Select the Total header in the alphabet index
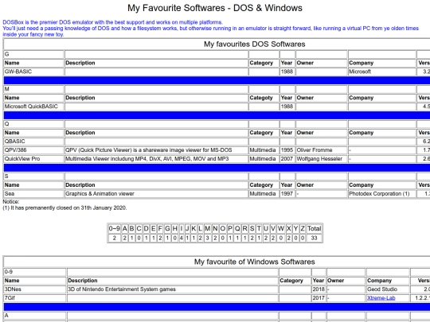This screenshot has width=430, height=322. point(314,229)
